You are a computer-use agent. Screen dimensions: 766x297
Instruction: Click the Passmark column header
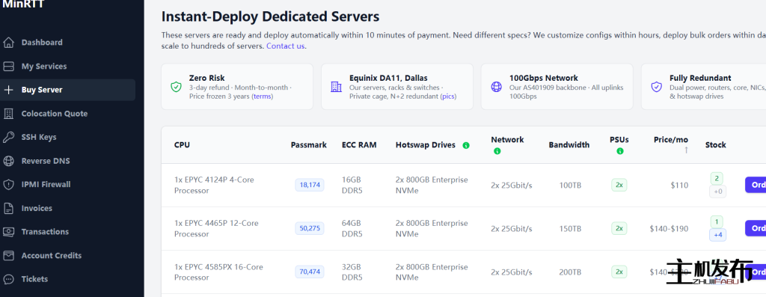click(x=309, y=145)
